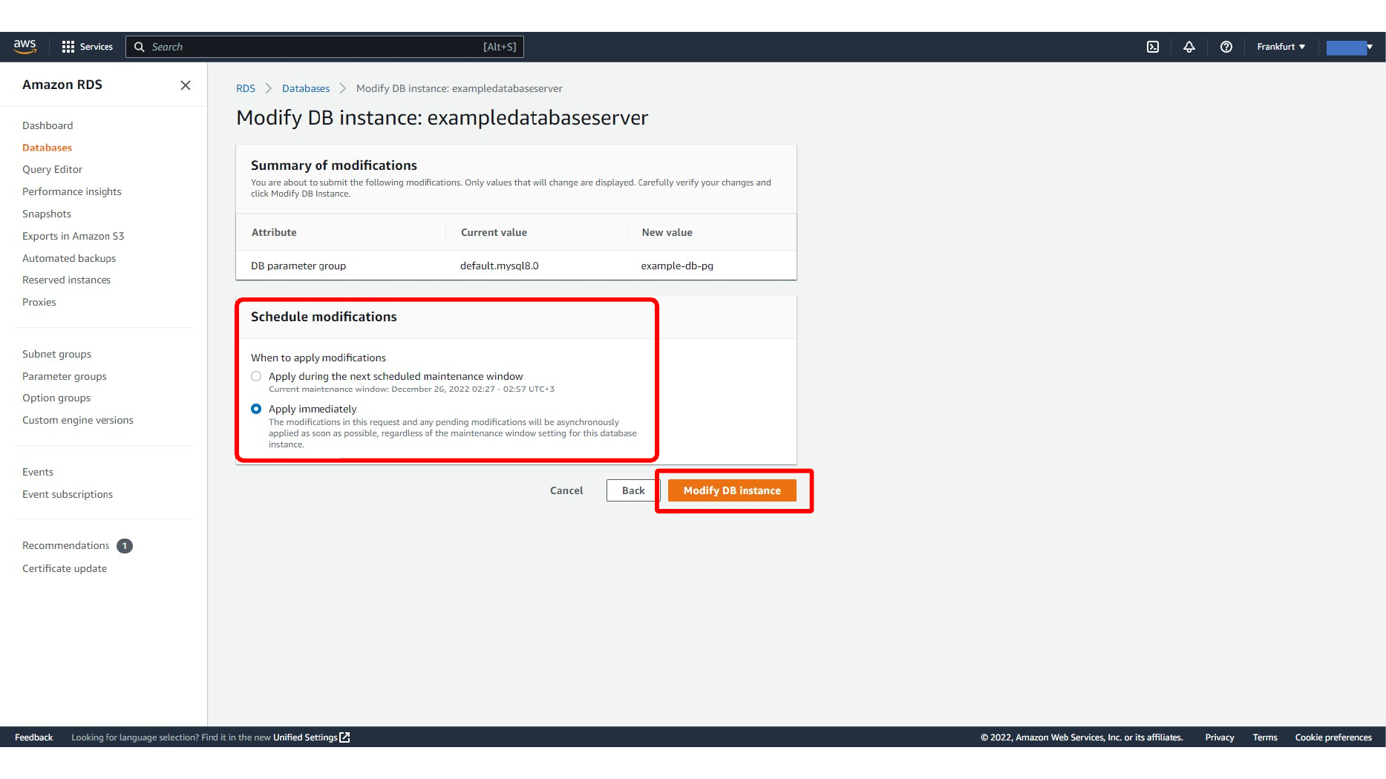Click the Unified Settings link
The image size is (1386, 779).
[x=305, y=737]
